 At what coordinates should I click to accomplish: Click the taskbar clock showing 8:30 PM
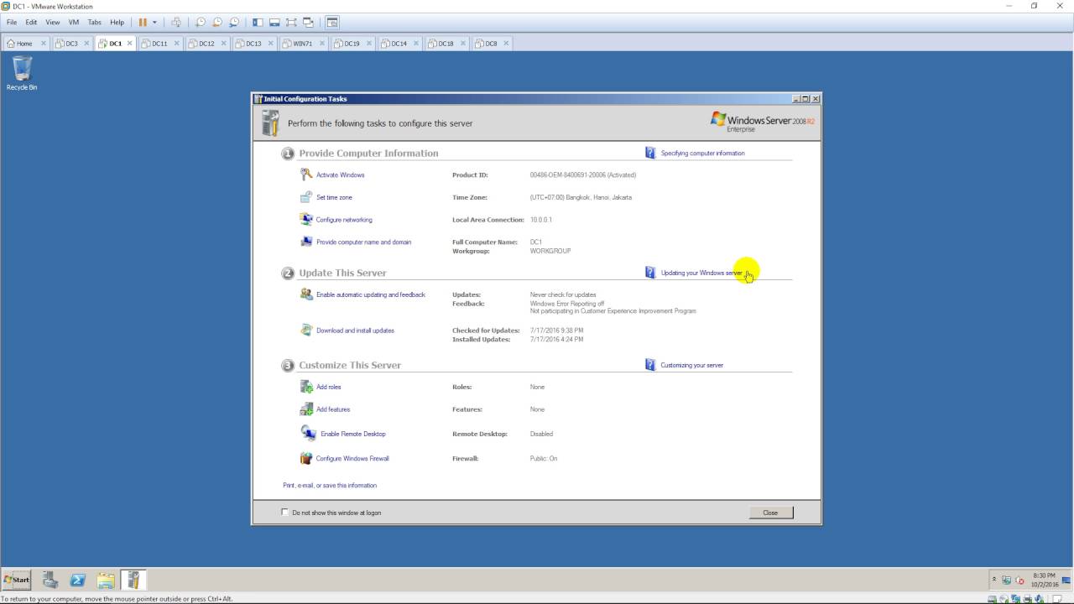click(1044, 580)
